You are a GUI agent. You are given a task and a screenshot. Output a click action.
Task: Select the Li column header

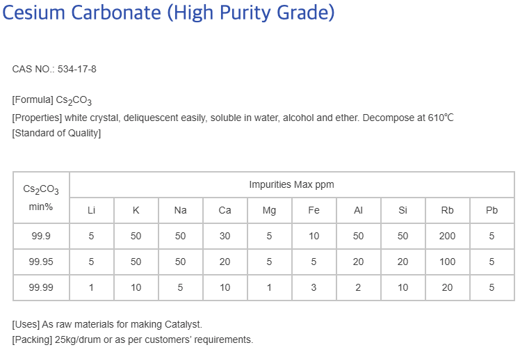[92, 210]
